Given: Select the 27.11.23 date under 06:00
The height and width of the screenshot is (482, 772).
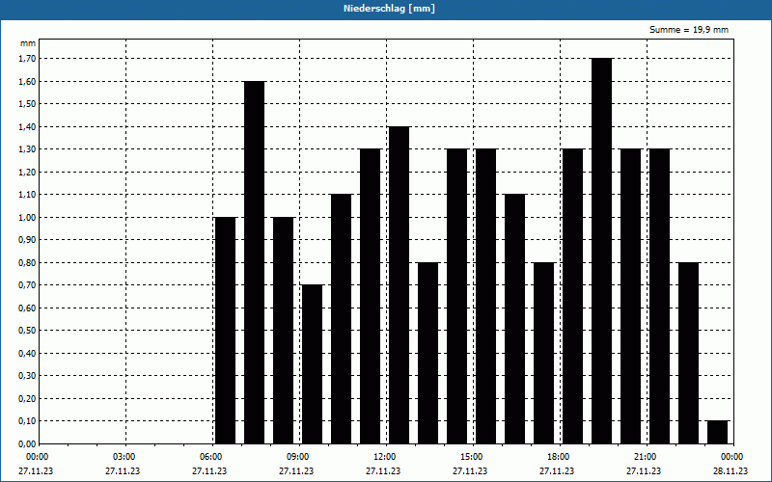Looking at the screenshot, I should pyautogui.click(x=209, y=470).
